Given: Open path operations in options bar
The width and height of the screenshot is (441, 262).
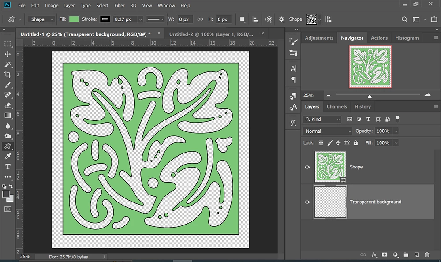Looking at the screenshot, I should [x=242, y=19].
